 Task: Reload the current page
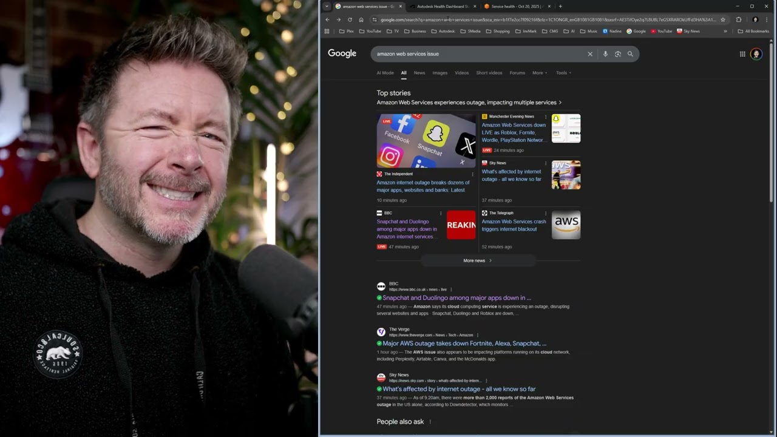pos(350,19)
